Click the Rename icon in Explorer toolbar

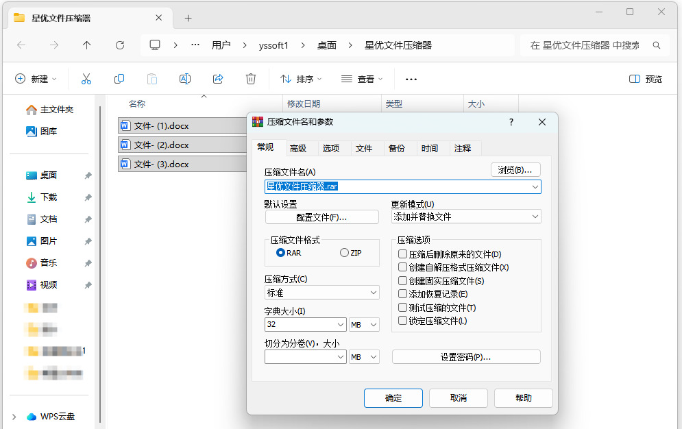point(185,79)
